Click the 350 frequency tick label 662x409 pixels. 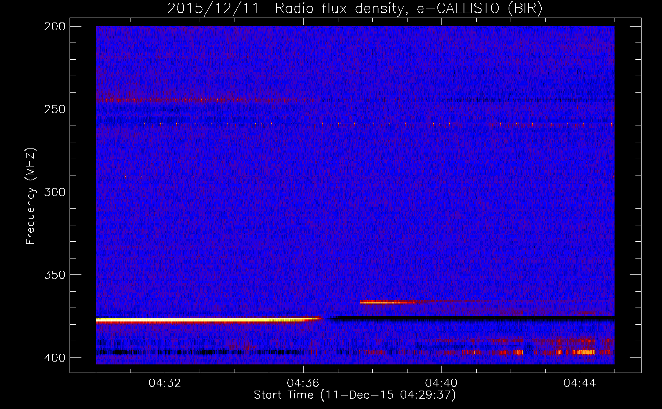tap(54, 275)
